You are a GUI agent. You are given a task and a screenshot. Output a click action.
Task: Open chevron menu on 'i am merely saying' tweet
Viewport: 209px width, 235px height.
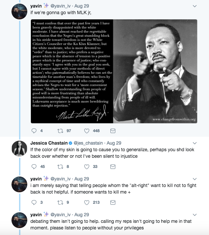click(195, 179)
